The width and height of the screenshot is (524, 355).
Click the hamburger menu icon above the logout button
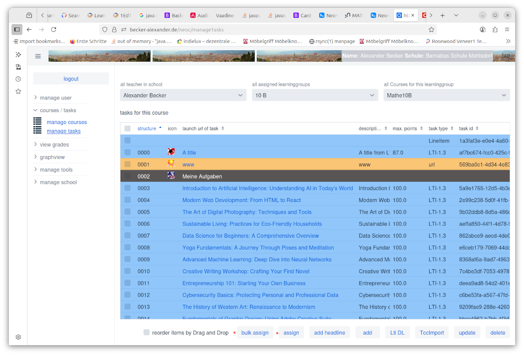tap(38, 56)
